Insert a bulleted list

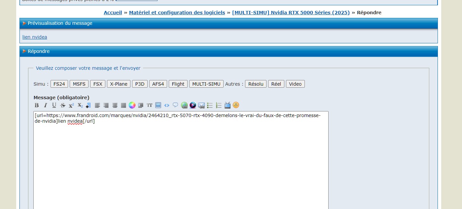(210, 105)
